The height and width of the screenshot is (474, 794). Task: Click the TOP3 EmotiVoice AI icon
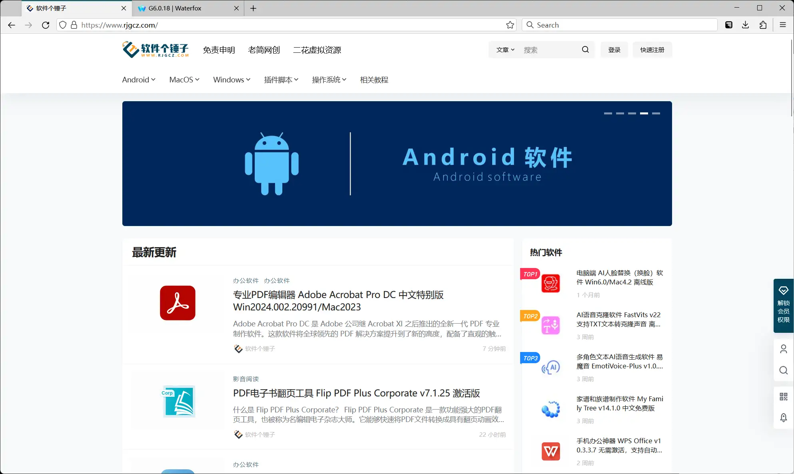[x=551, y=368]
